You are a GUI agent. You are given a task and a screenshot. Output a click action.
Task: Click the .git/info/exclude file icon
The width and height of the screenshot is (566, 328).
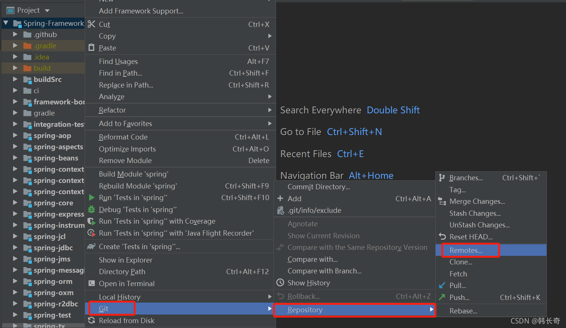(x=280, y=211)
